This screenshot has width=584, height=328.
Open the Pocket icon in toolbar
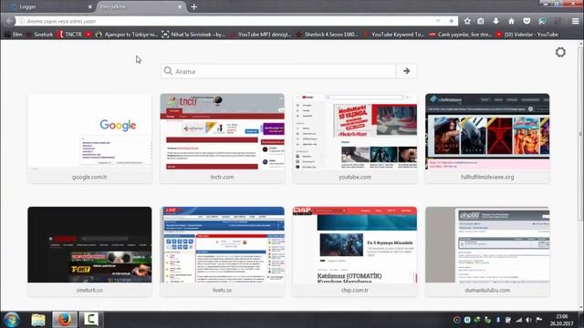point(527,21)
